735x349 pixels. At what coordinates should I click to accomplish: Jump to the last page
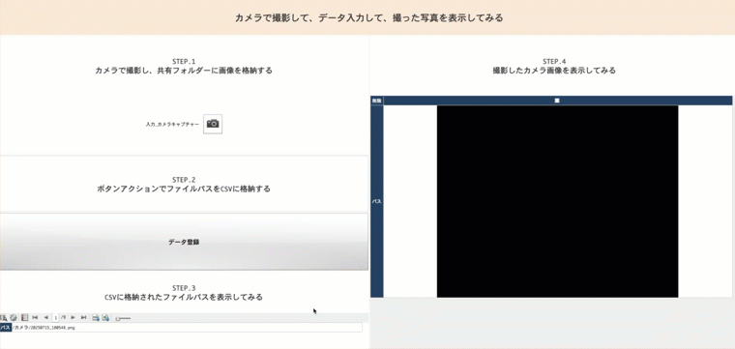point(83,318)
